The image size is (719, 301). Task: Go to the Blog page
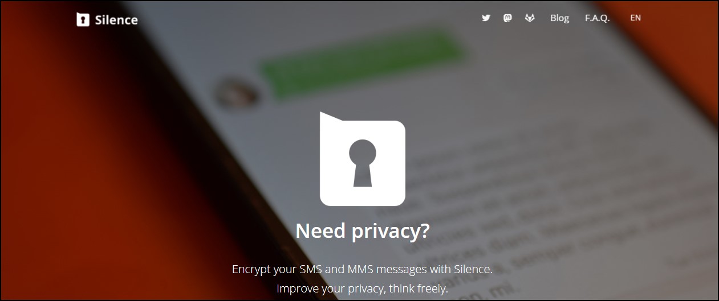click(x=559, y=18)
